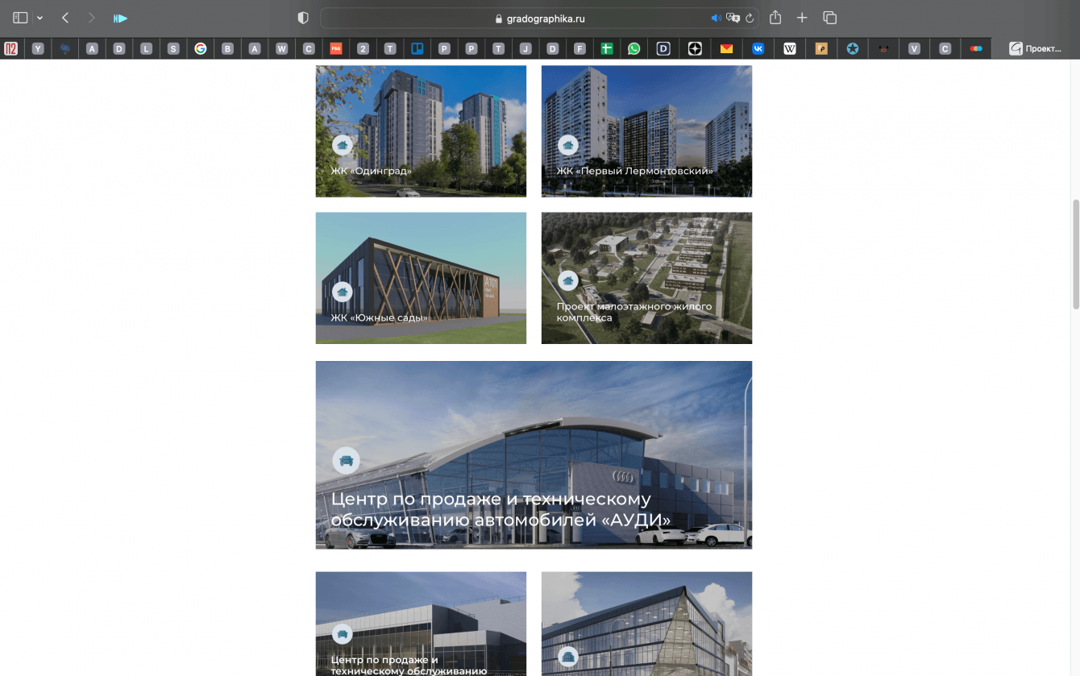Viewport: 1080px width, 676px height.
Task: Open the cut-off Центр по продаже card title
Action: point(409,666)
